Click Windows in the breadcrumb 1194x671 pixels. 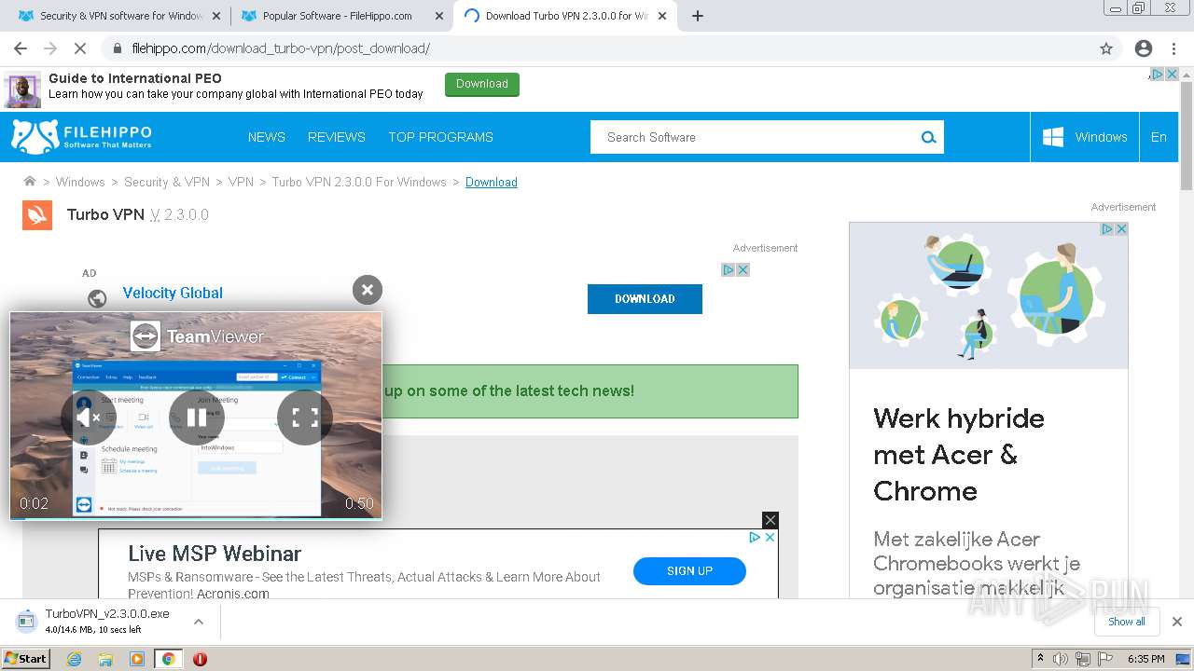(x=80, y=182)
